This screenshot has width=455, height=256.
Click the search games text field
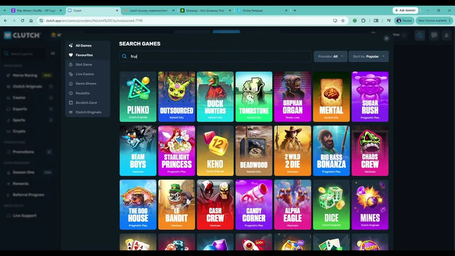pyautogui.click(x=215, y=57)
